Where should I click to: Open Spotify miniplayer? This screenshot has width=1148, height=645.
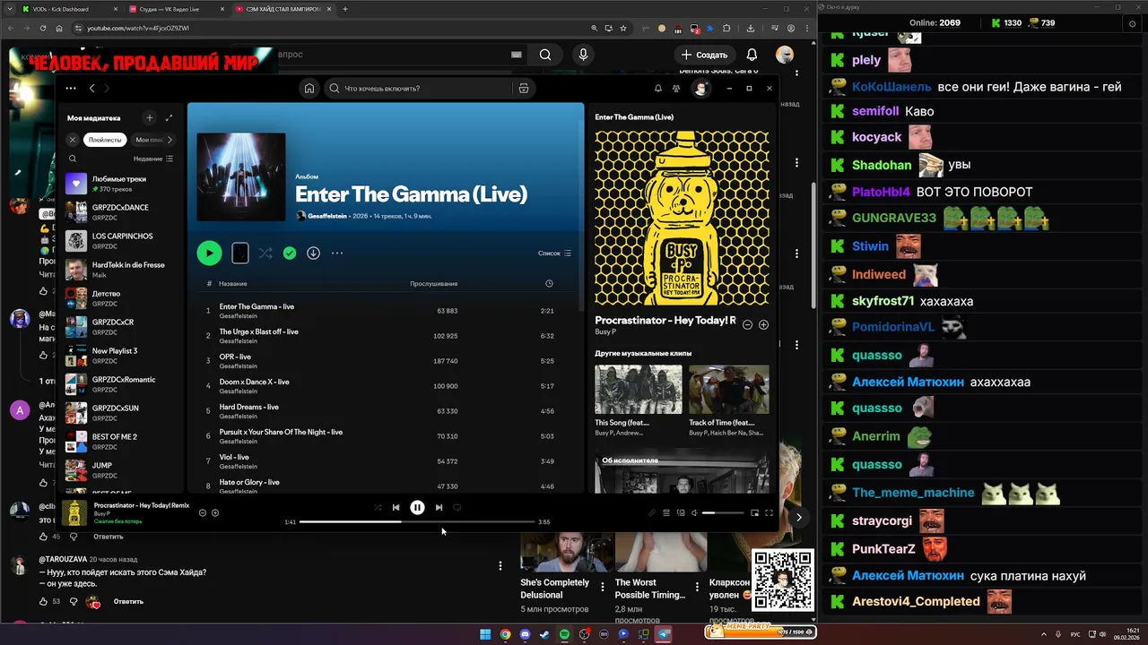pyautogui.click(x=754, y=513)
